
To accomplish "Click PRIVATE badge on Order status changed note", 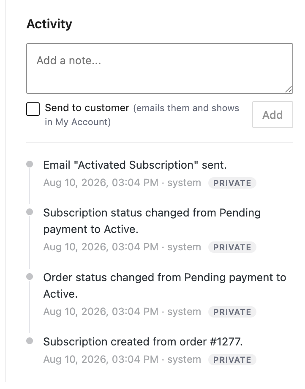I will [x=232, y=312].
